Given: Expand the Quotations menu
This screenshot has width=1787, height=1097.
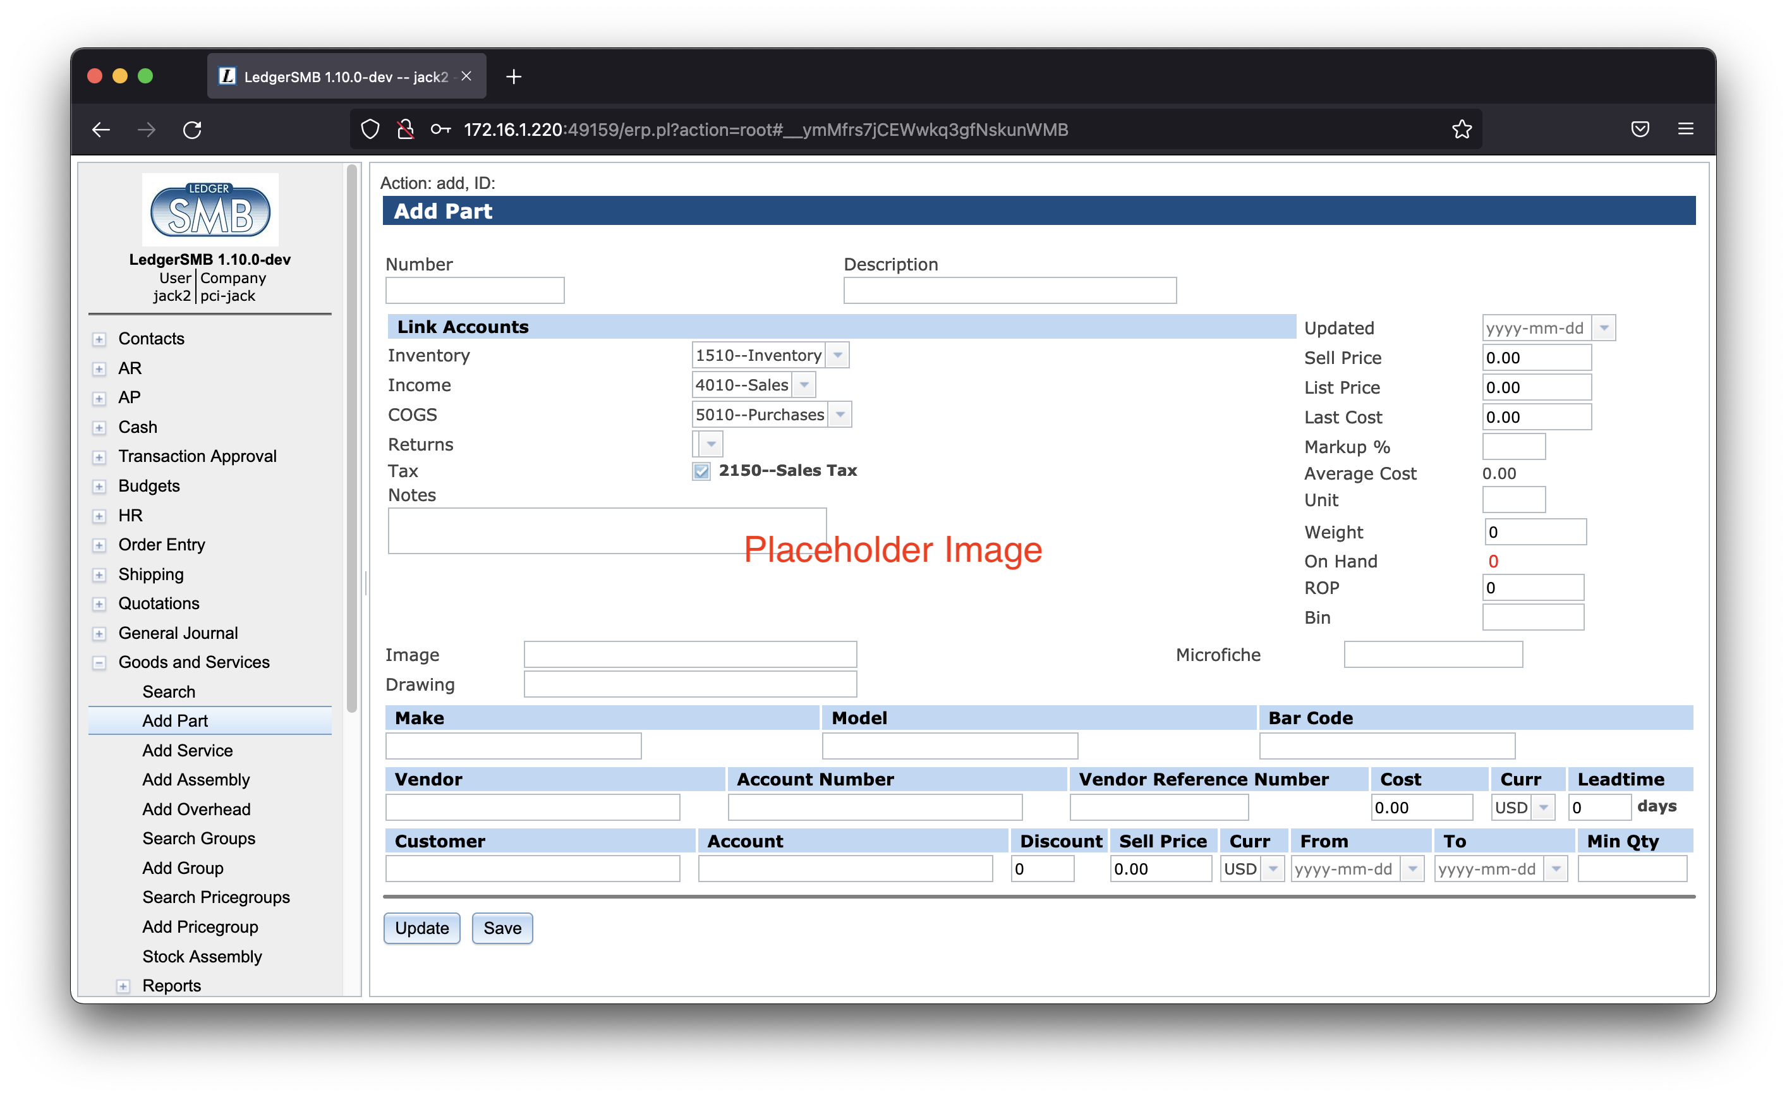Looking at the screenshot, I should [x=99, y=603].
